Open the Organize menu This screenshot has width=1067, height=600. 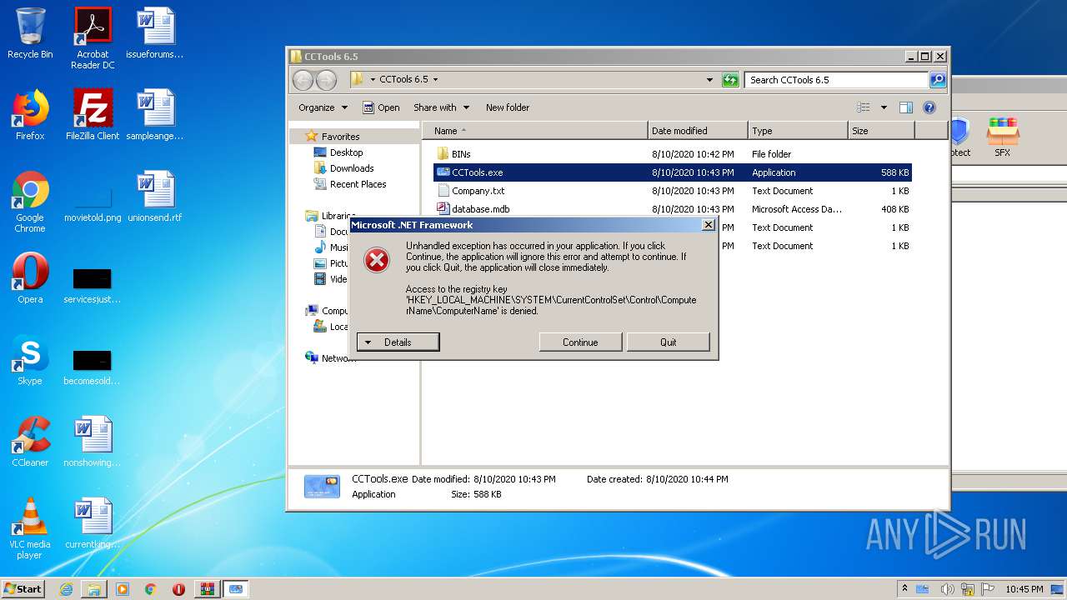point(323,107)
